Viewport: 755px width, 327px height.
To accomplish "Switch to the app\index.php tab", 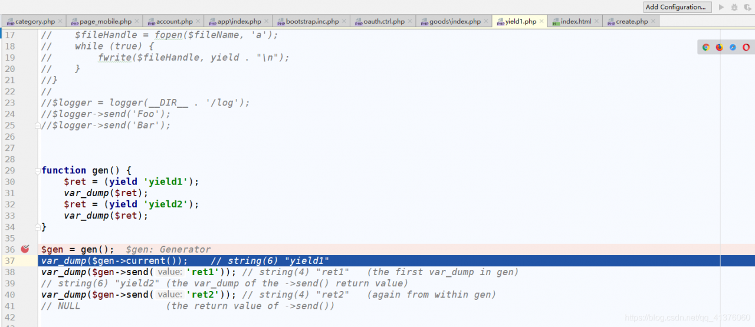I will coord(239,21).
